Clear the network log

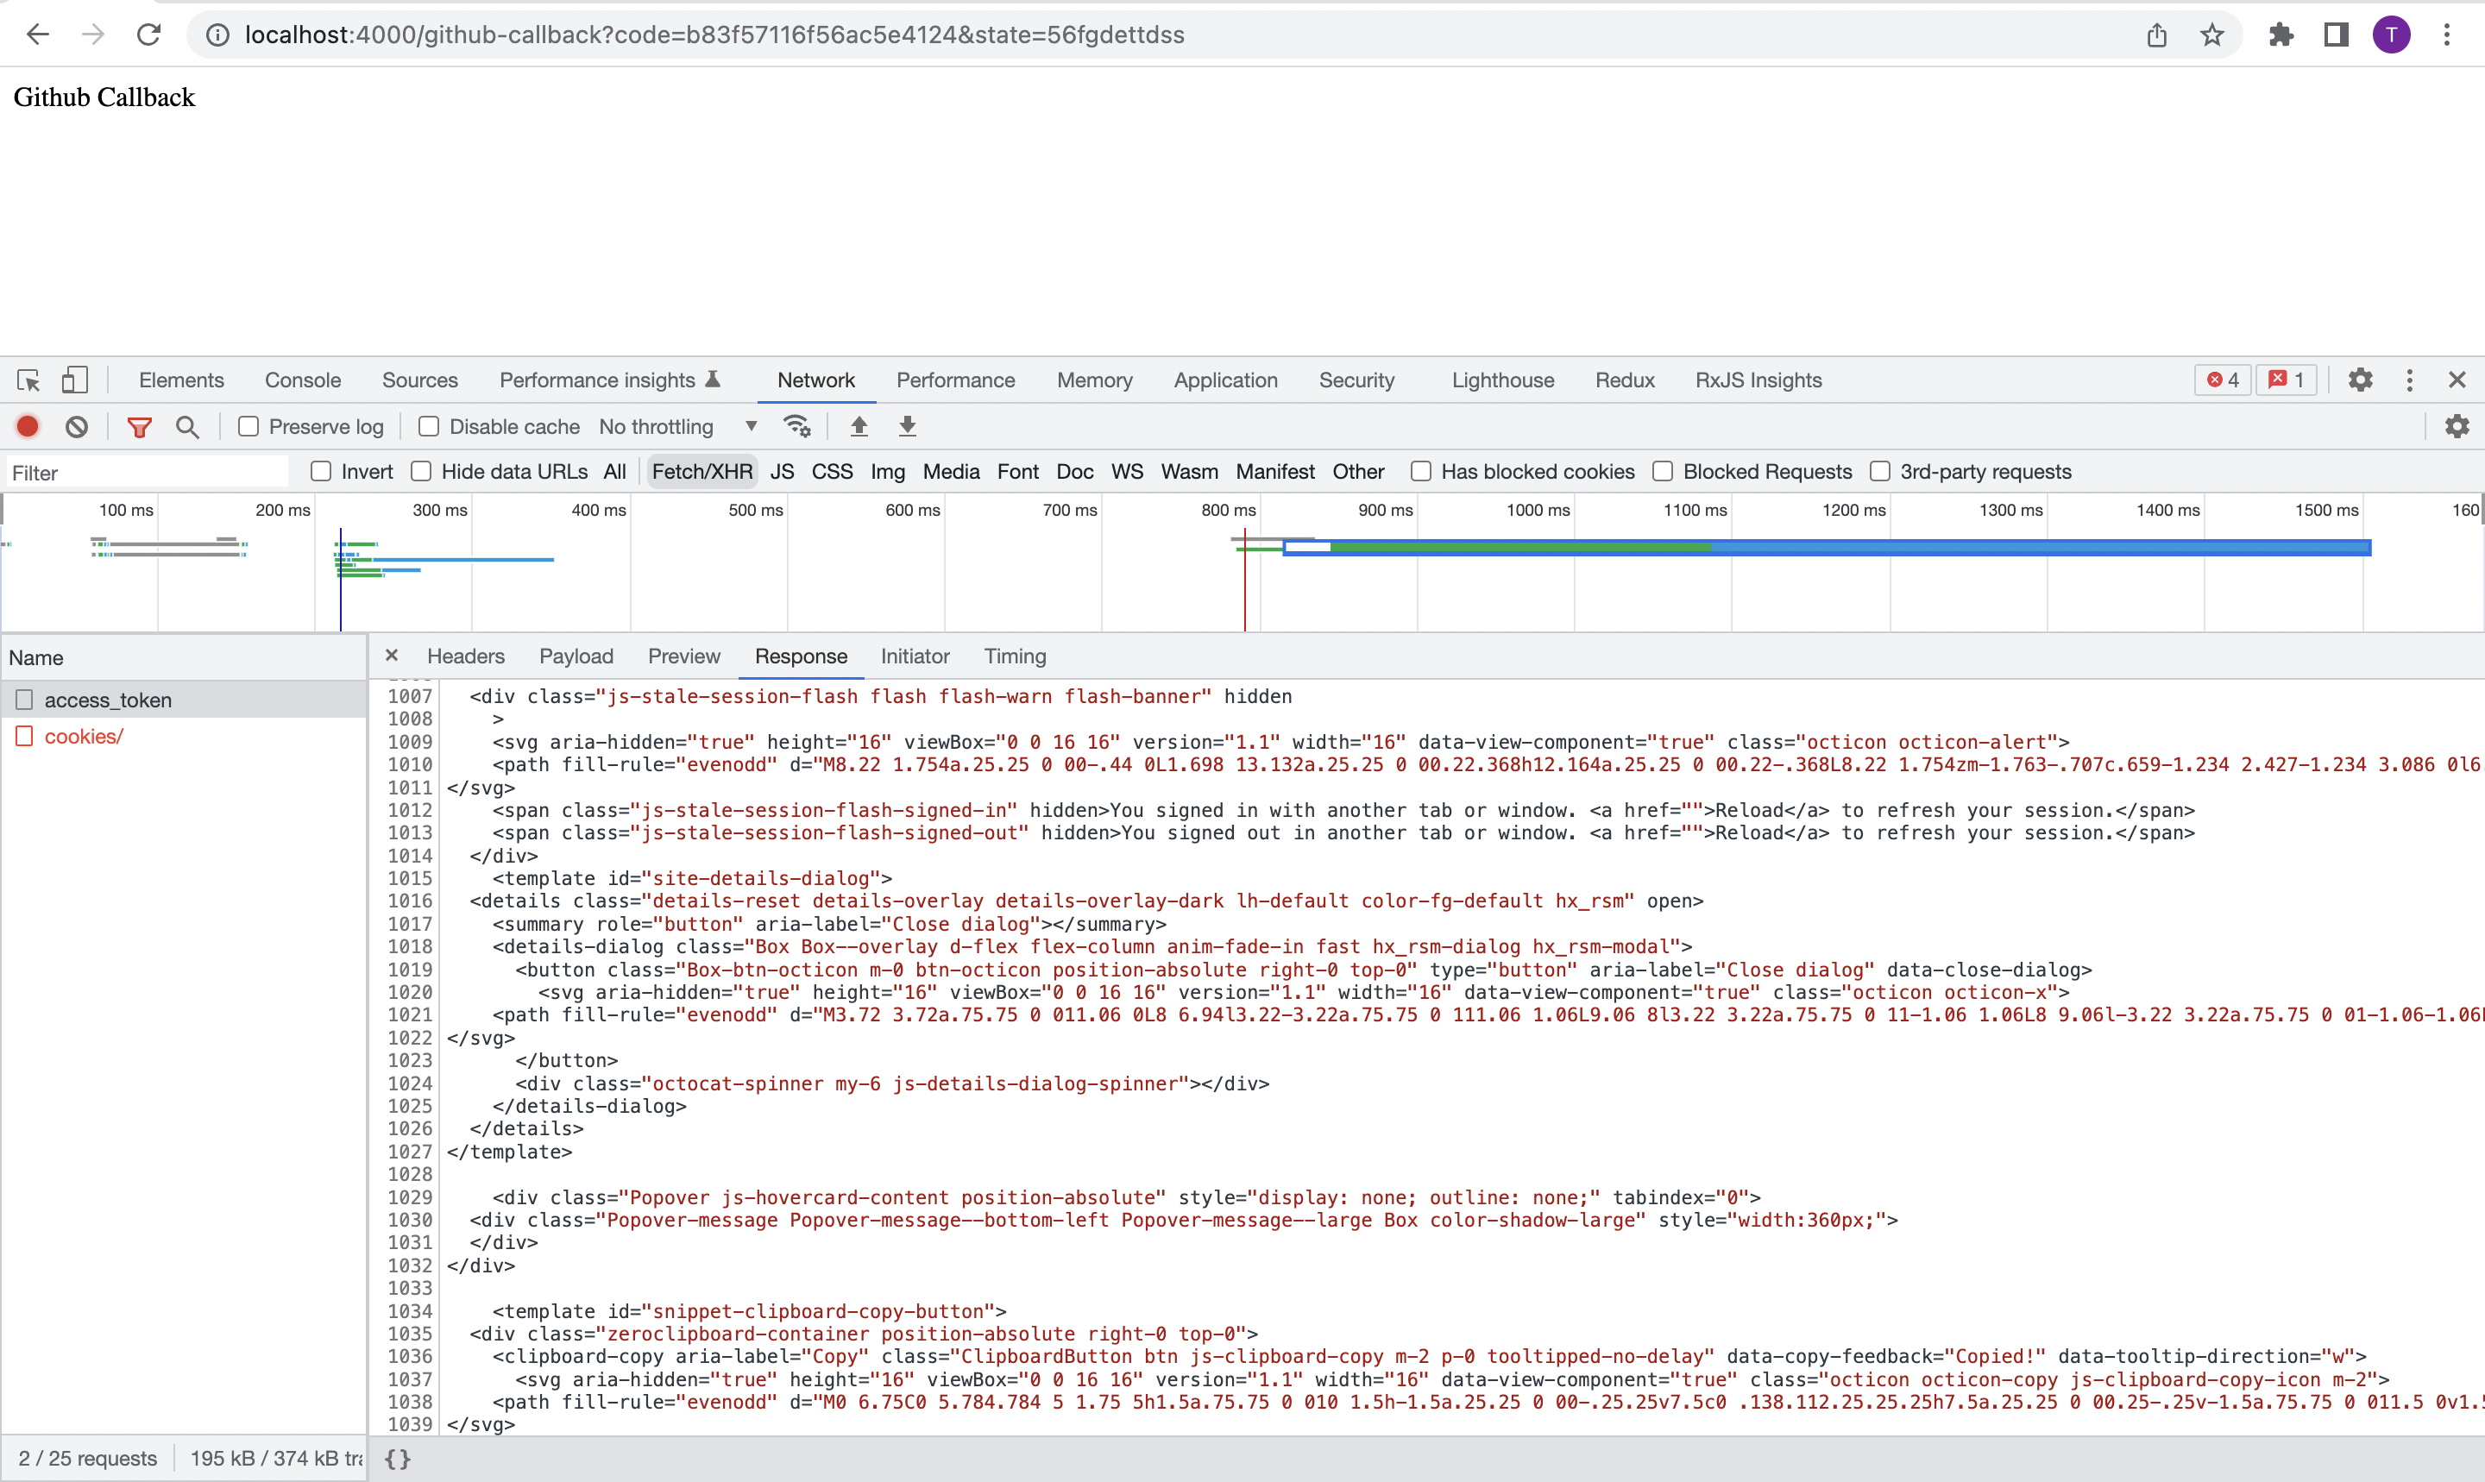pos(77,426)
